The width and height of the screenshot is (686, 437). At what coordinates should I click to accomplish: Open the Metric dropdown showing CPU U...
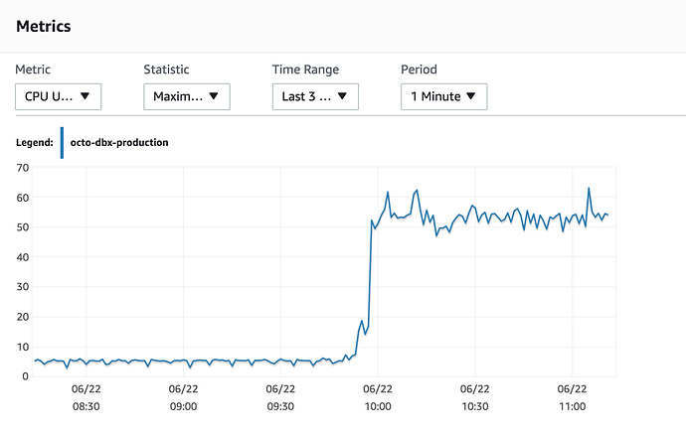click(59, 96)
